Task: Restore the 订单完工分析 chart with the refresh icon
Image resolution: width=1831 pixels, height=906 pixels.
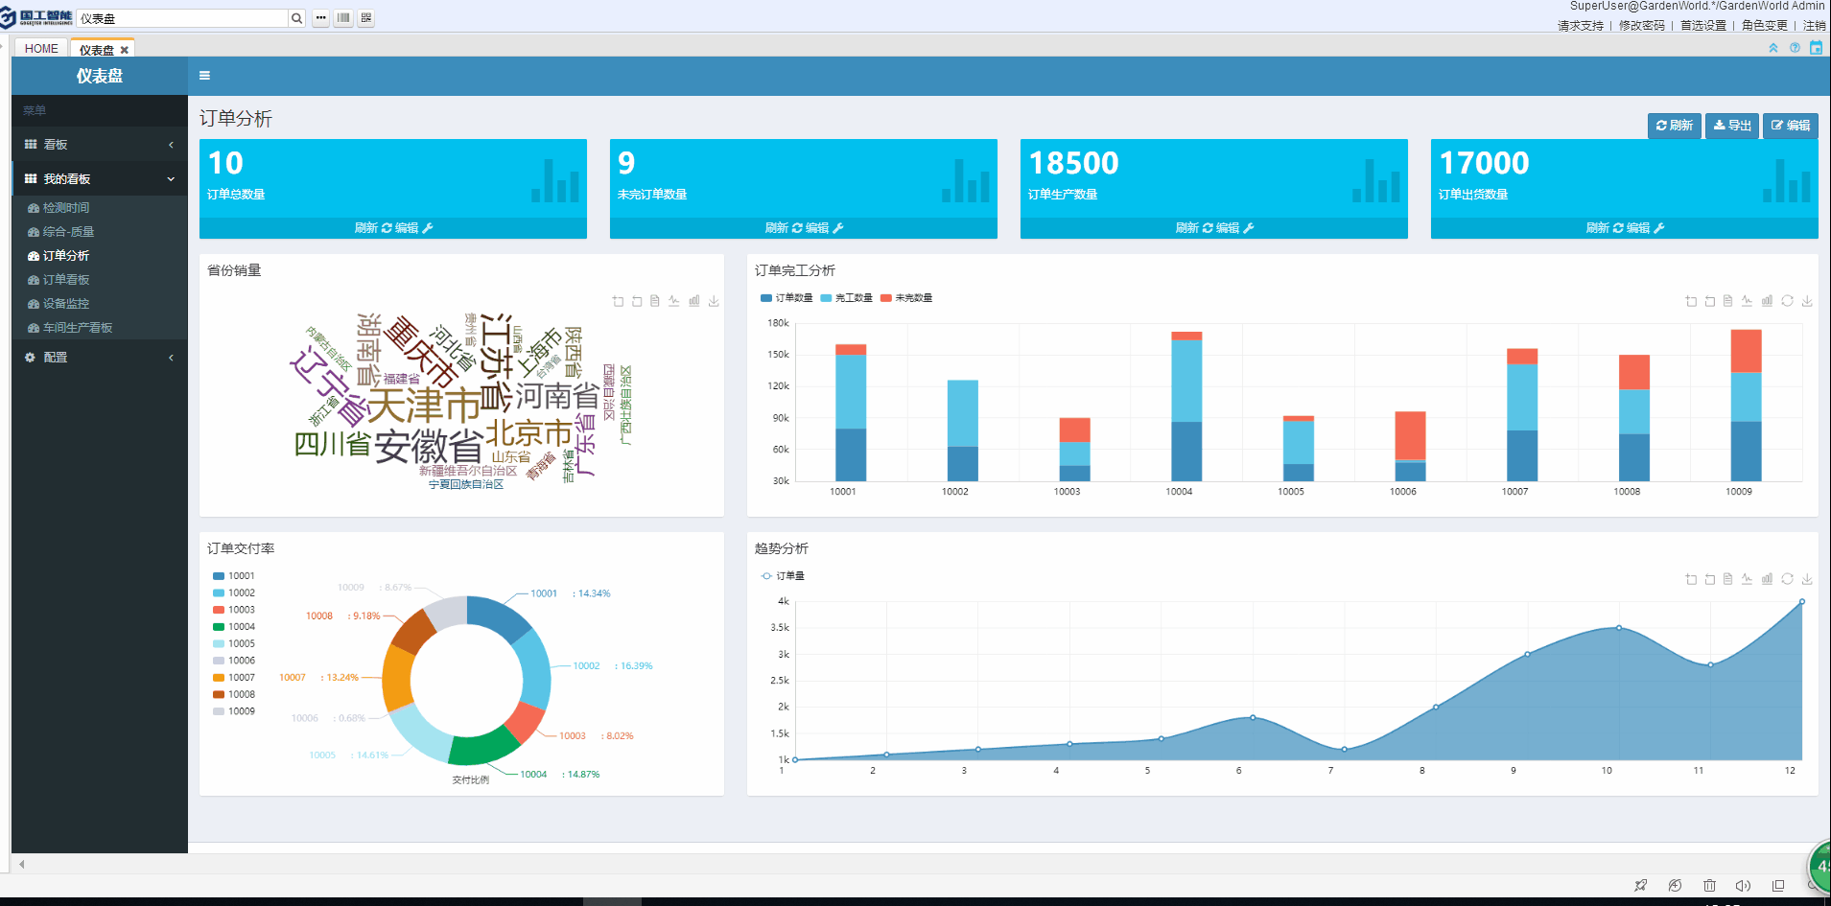Action: click(1787, 301)
